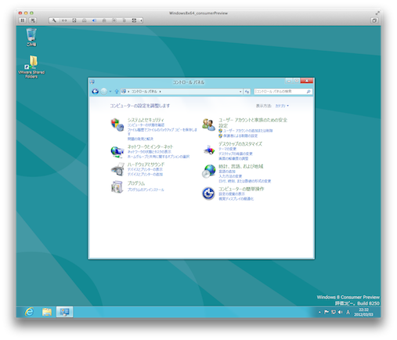The image size is (397, 340).
Task: Open the プログラム heading link
Action: tap(136, 183)
